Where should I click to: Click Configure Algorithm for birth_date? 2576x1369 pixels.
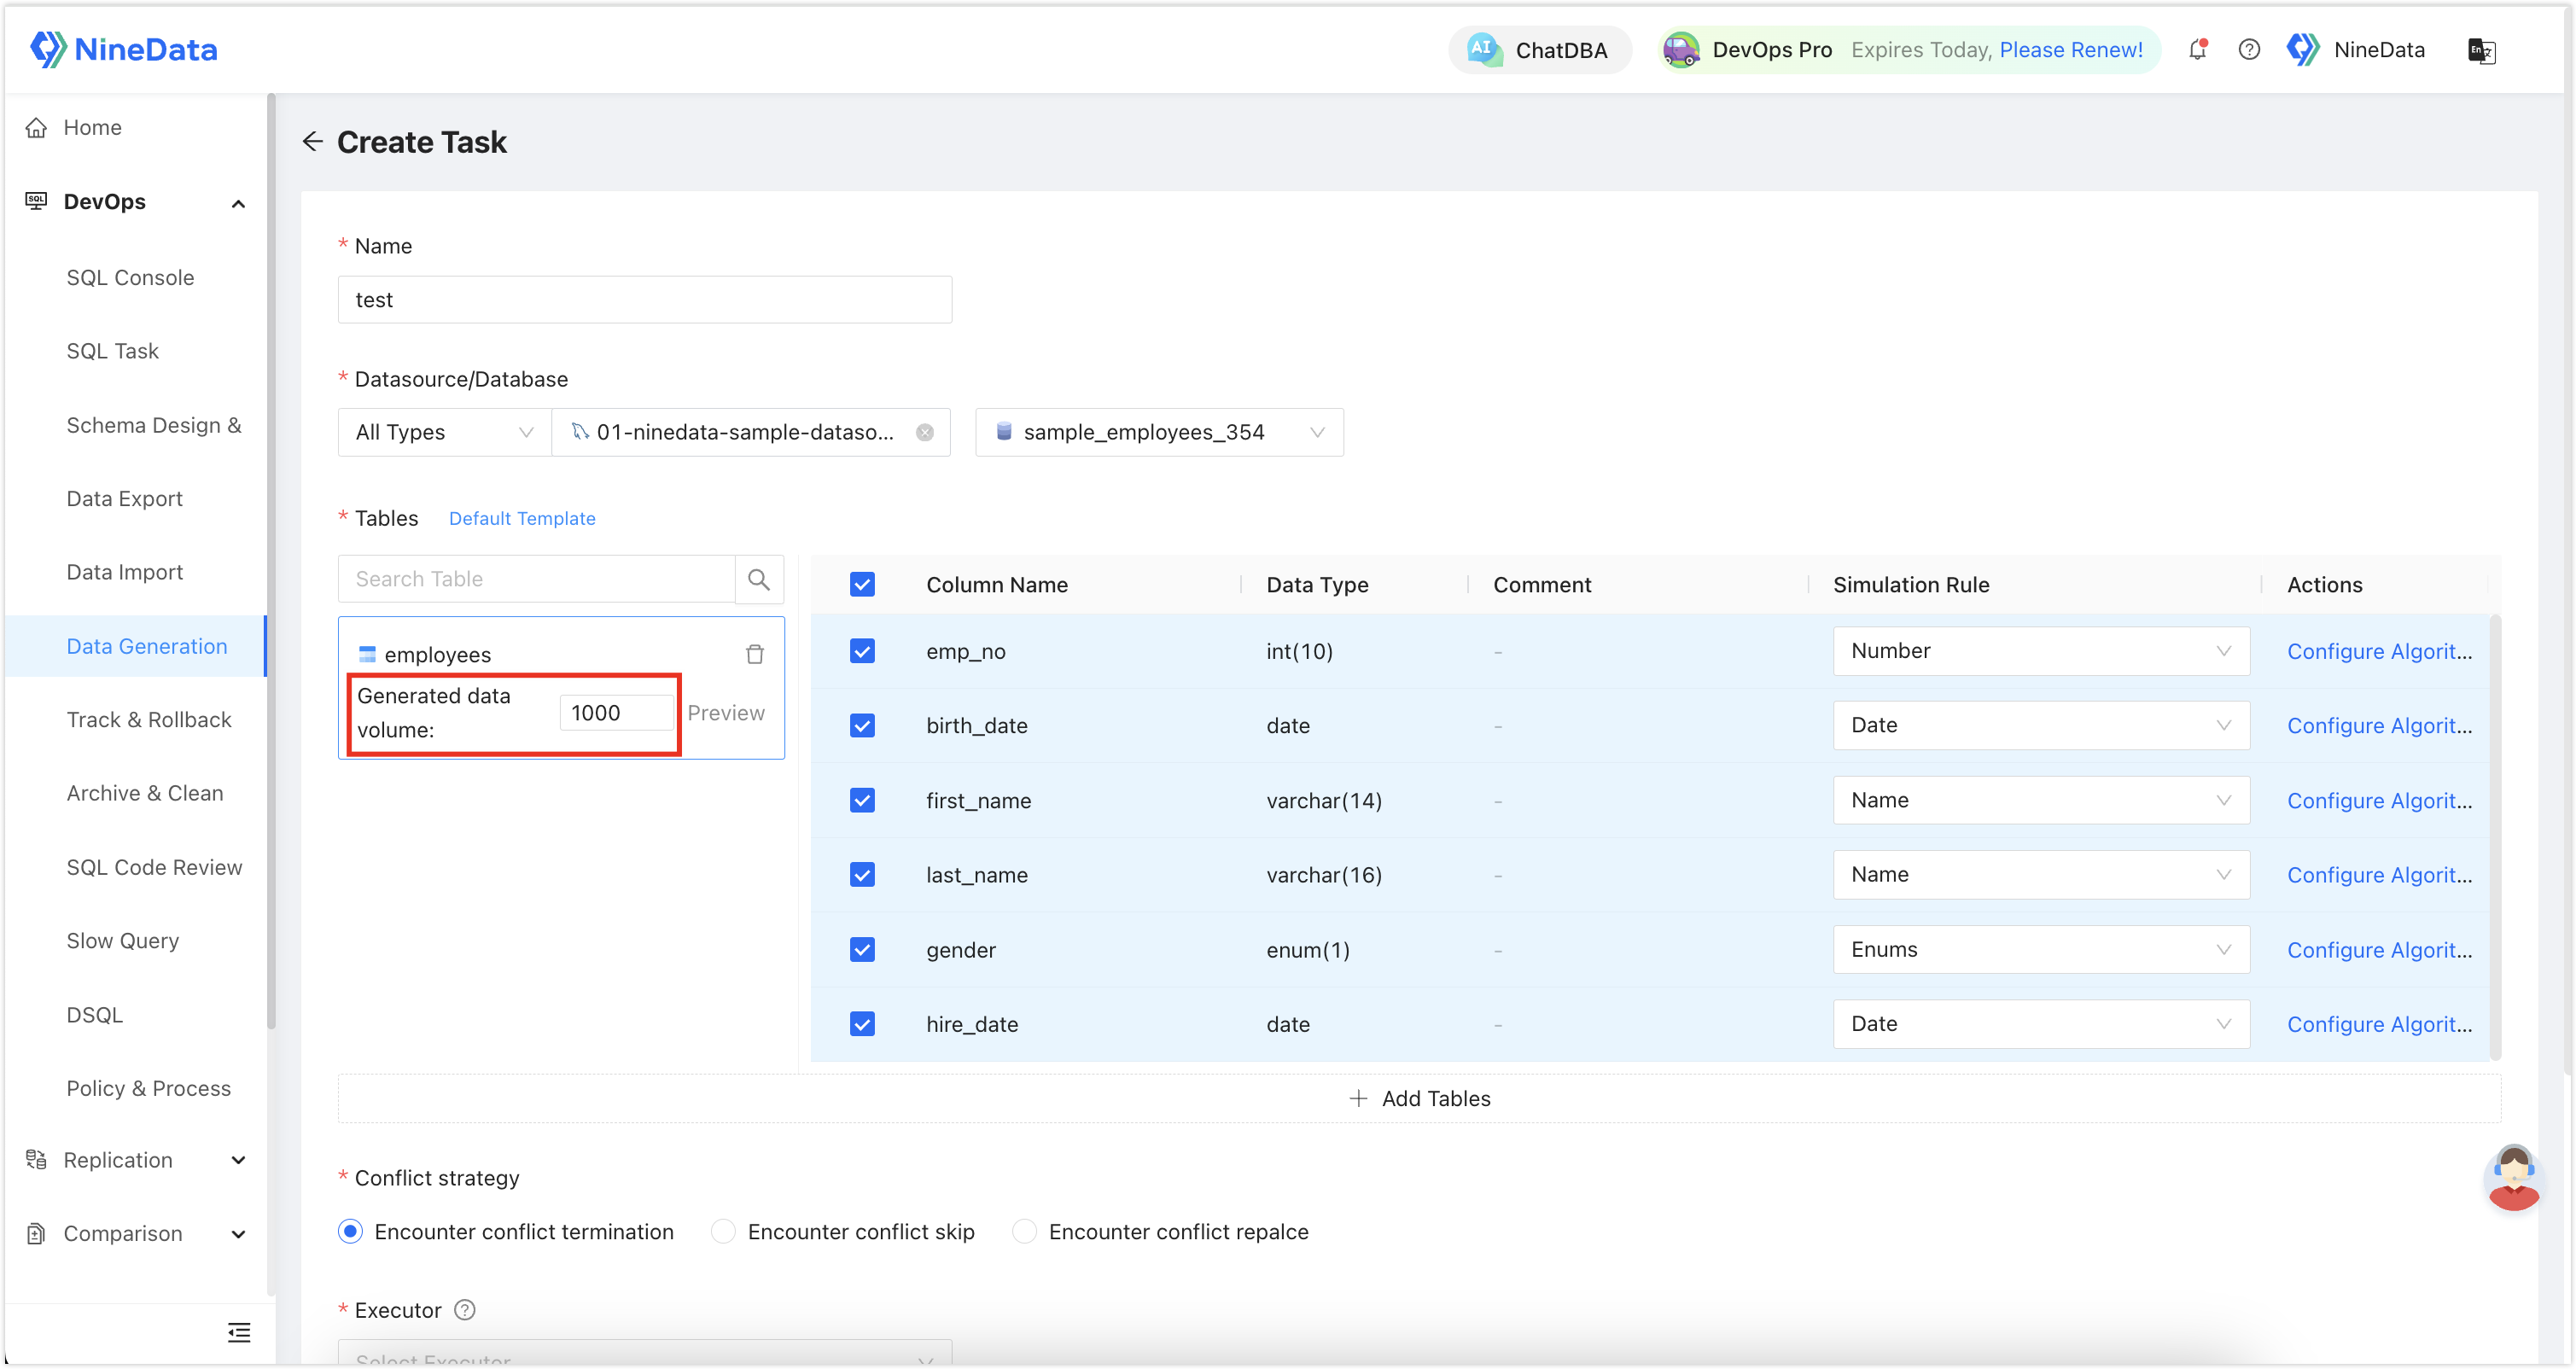click(2379, 725)
